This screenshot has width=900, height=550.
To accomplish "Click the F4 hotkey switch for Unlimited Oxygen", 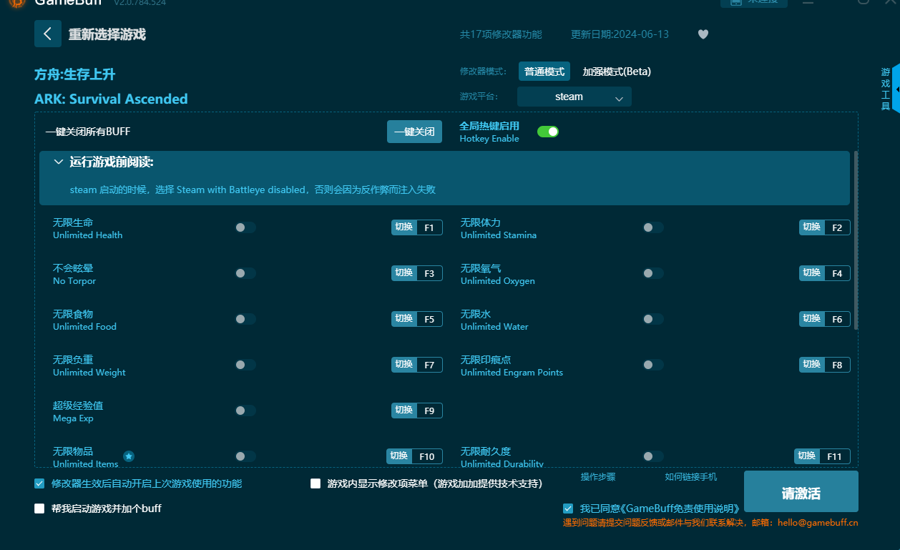I will point(824,273).
